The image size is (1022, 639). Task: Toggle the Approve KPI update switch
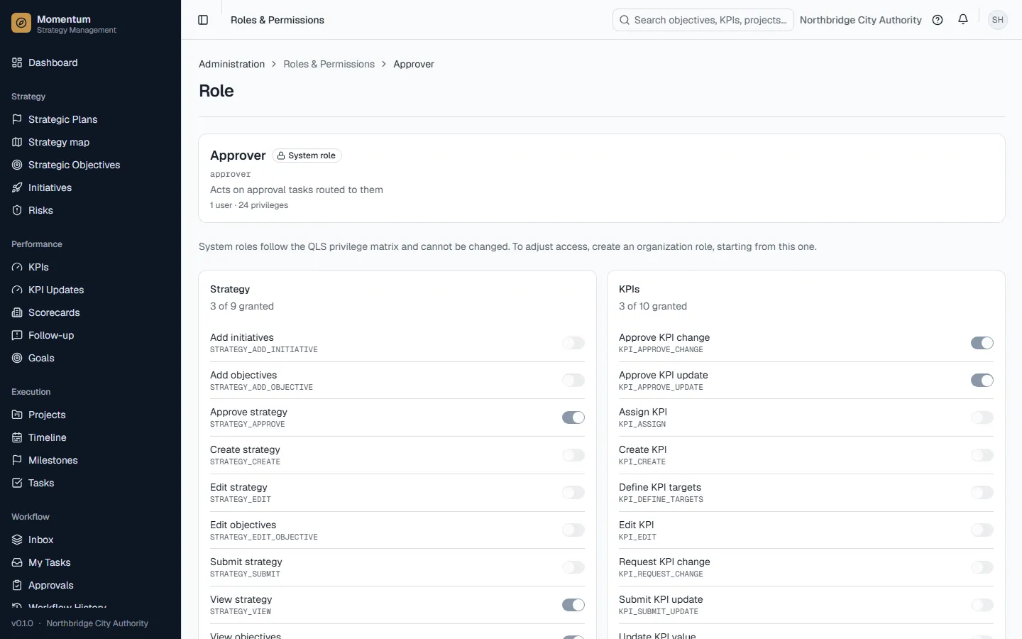(982, 381)
